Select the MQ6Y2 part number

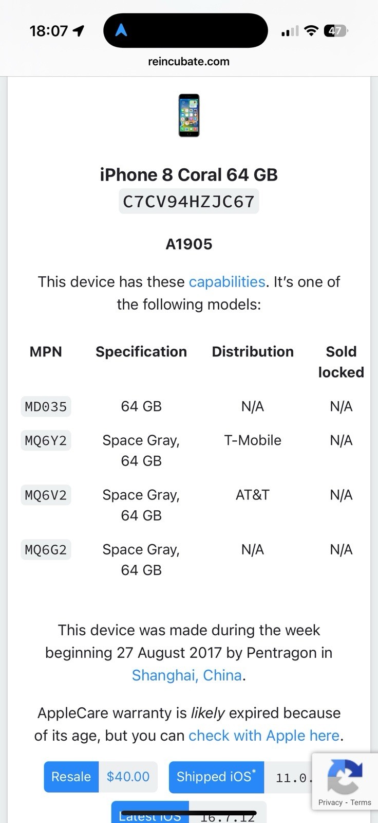46,441
